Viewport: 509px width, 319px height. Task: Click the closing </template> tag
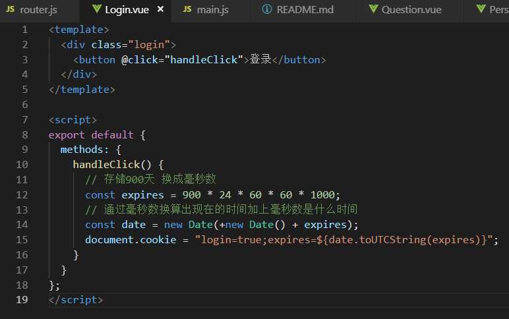pyautogui.click(x=82, y=90)
